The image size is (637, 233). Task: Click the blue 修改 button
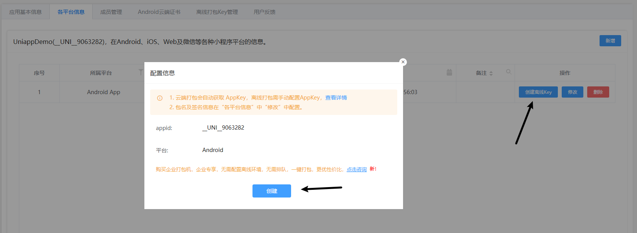(x=572, y=92)
